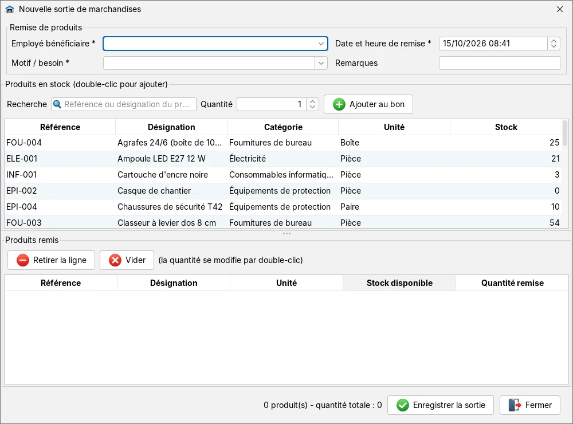Select the FOU-003 reference cell
The image size is (573, 424).
click(60, 222)
